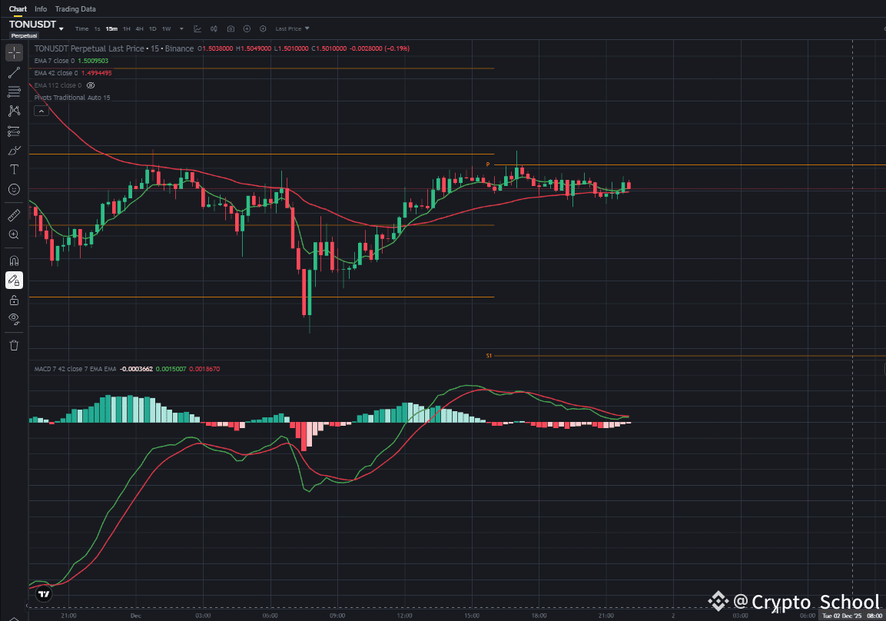Viewport: 886px width, 621px height.
Task: Collapse the indicator legend with the chevron
Action: point(41,110)
